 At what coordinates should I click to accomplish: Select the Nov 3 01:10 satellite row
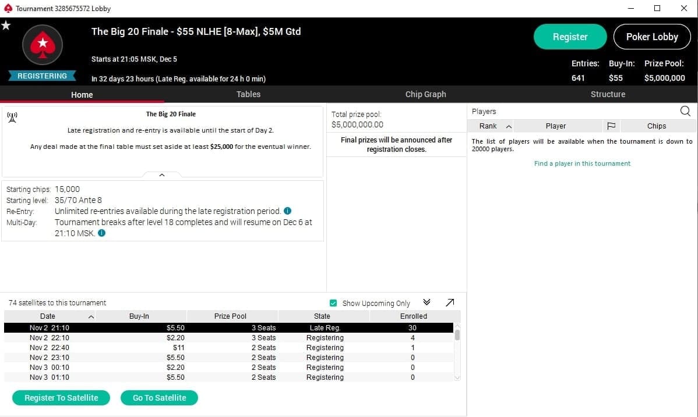click(228, 377)
